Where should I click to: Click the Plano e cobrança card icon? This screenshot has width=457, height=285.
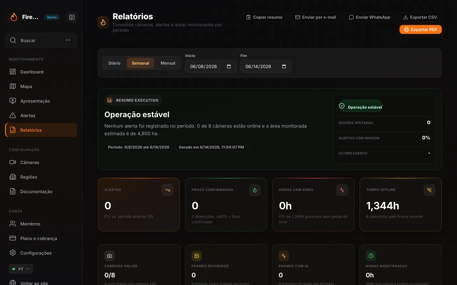[x=13, y=238]
